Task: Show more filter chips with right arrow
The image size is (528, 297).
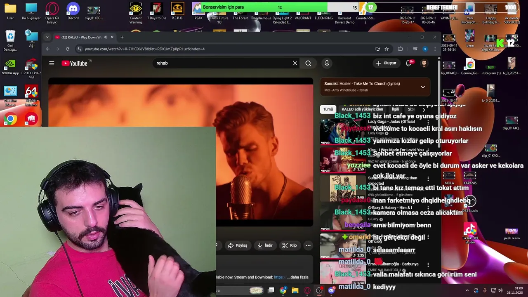Action: pos(424,109)
